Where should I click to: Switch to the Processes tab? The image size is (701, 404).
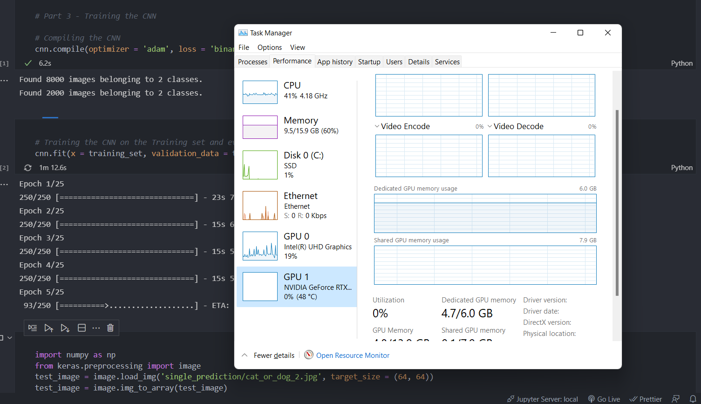click(252, 61)
